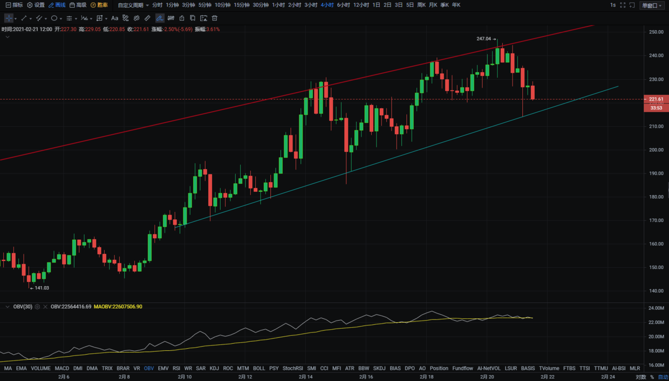Select the Aa text annotation tool

tap(114, 18)
